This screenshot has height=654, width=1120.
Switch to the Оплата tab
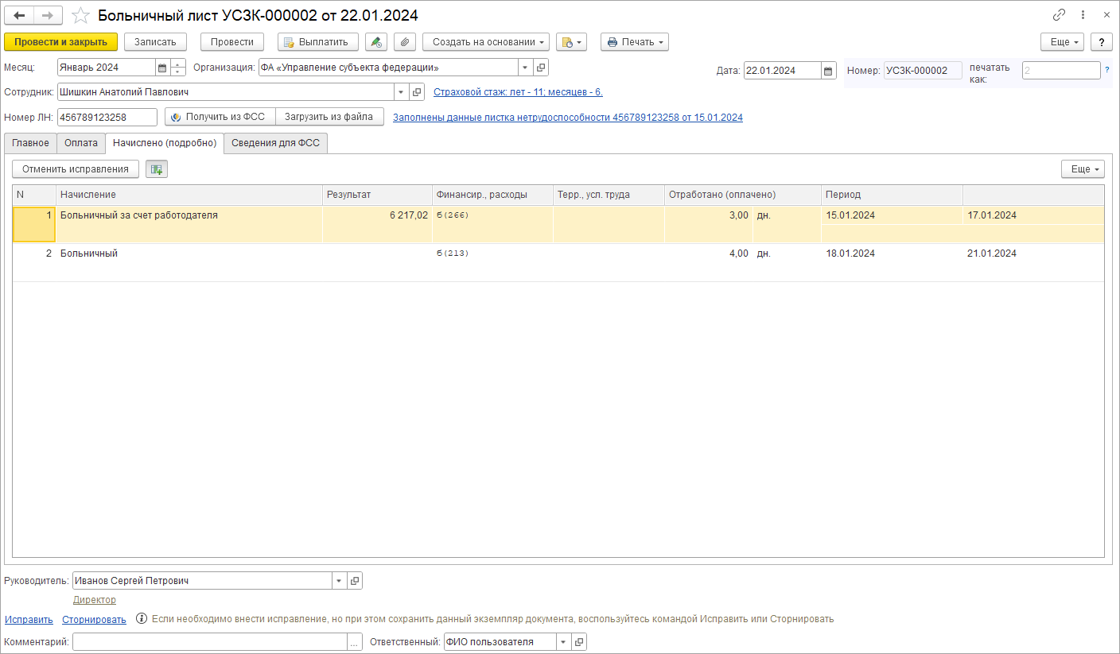[81, 143]
